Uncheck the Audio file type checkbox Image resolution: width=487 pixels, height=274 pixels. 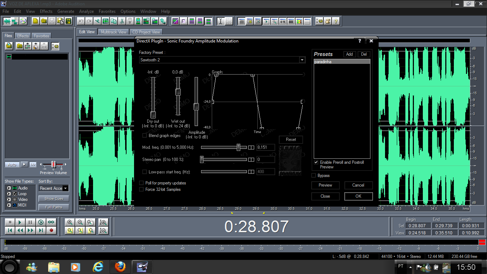click(9, 188)
